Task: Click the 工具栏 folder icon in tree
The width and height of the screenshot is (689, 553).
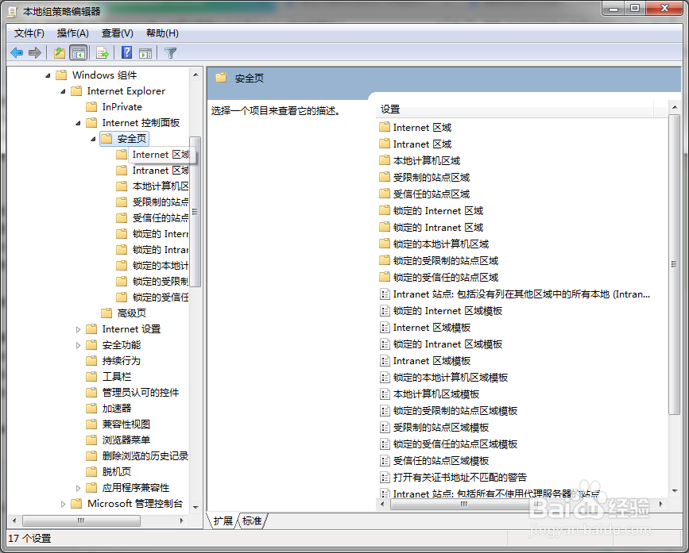Action: [x=91, y=376]
